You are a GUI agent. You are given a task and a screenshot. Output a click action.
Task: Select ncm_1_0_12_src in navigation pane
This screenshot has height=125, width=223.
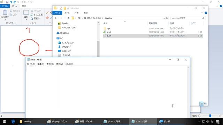(69, 27)
